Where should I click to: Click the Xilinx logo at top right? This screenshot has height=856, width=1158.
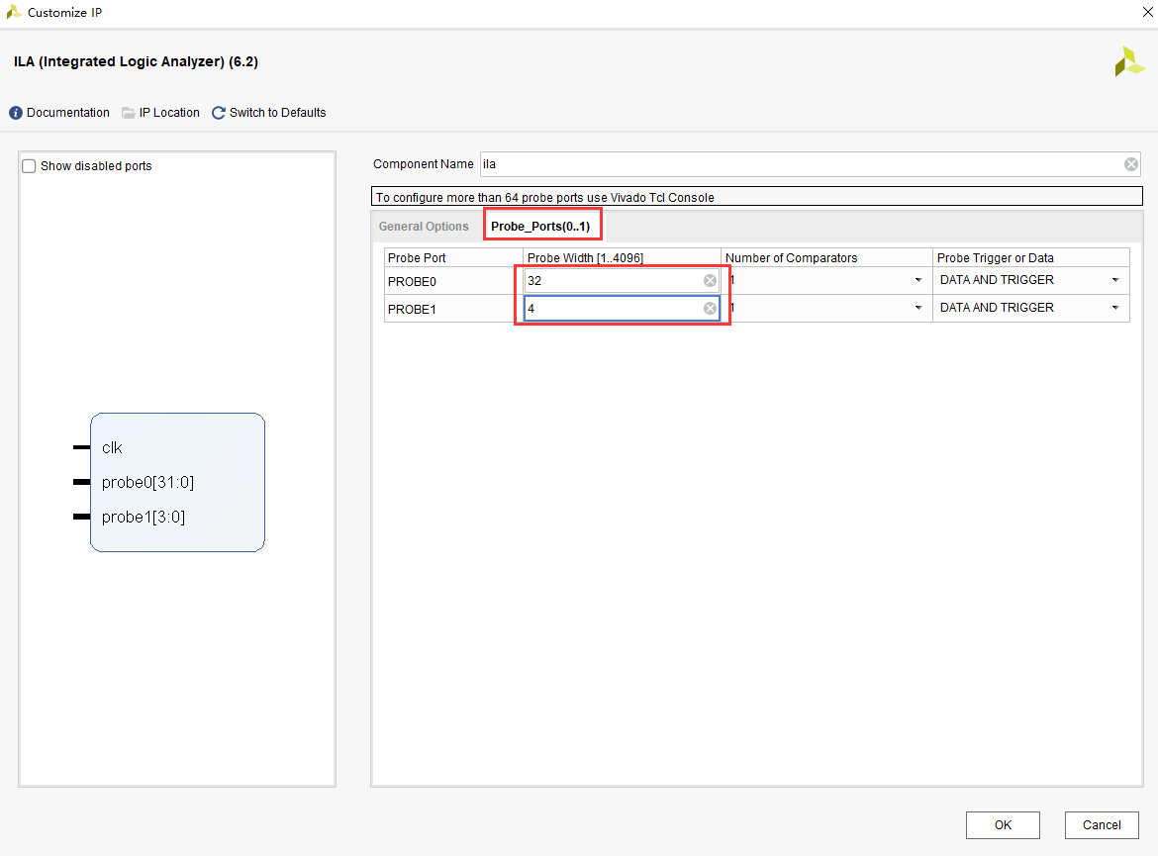click(1129, 62)
